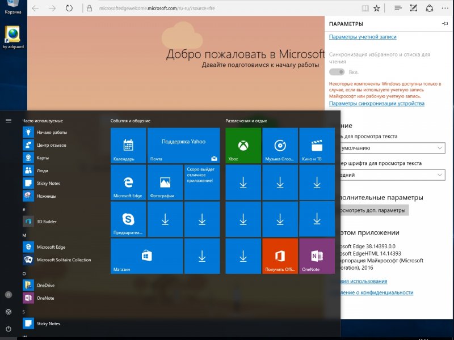Toggle favorites and reading list sync switch

pos(337,72)
